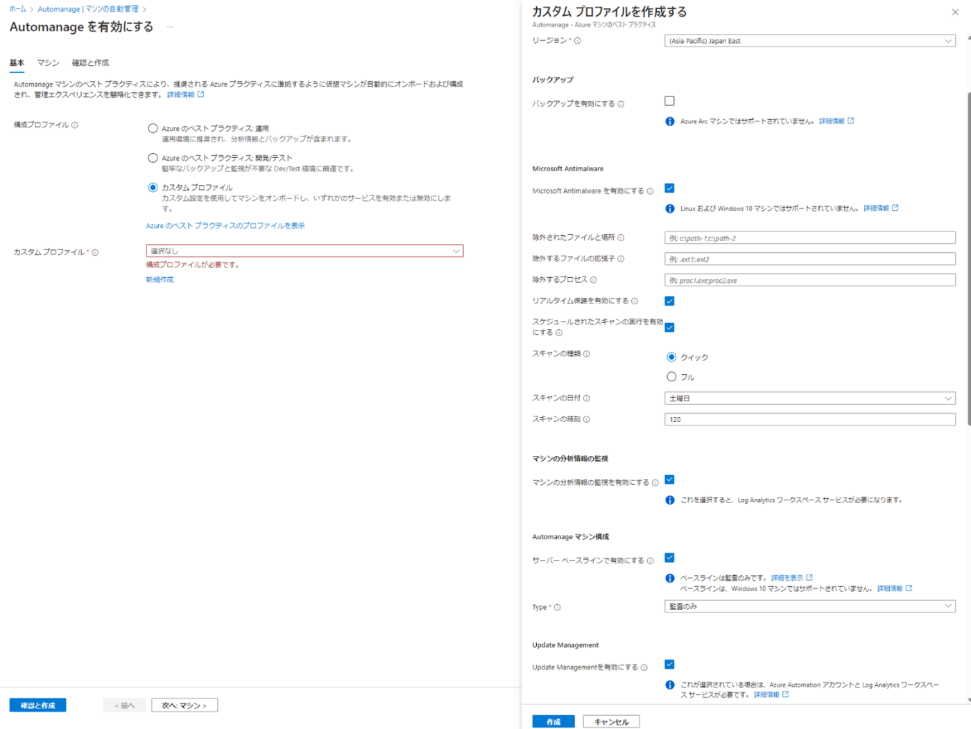The height and width of the screenshot is (729, 971).
Task: Open 詳細情報 link for baseline Windows 10 note
Action: point(895,589)
